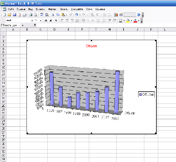176x162 pixels.
Task: Click Sort Descending icon
Action: tap(110, 15)
